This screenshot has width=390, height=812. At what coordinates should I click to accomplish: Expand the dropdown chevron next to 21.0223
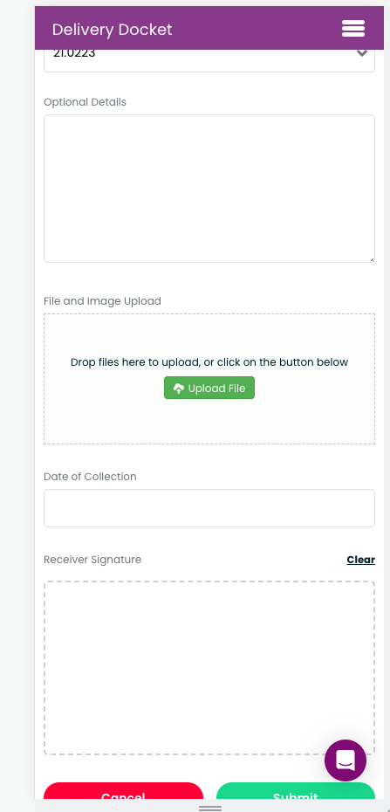362,52
